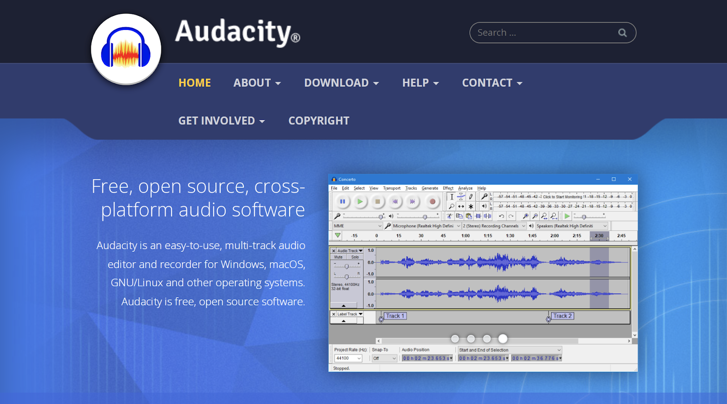Click the Pause button in transport toolbar
This screenshot has height=404, width=727.
(343, 201)
